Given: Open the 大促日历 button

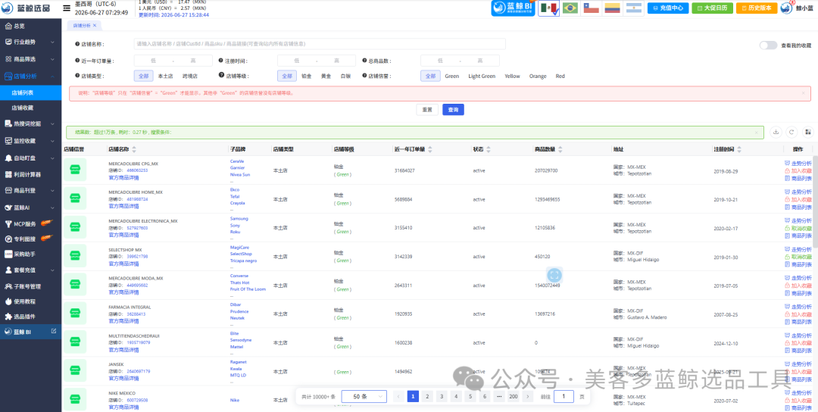Looking at the screenshot, I should click(x=713, y=8).
